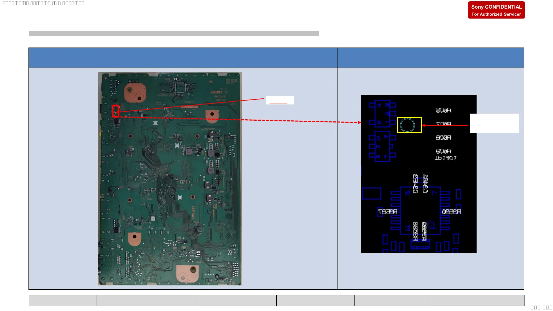The image size is (553, 311).
Task: Click the R3588 label below the IC
Action: [x=416, y=231]
